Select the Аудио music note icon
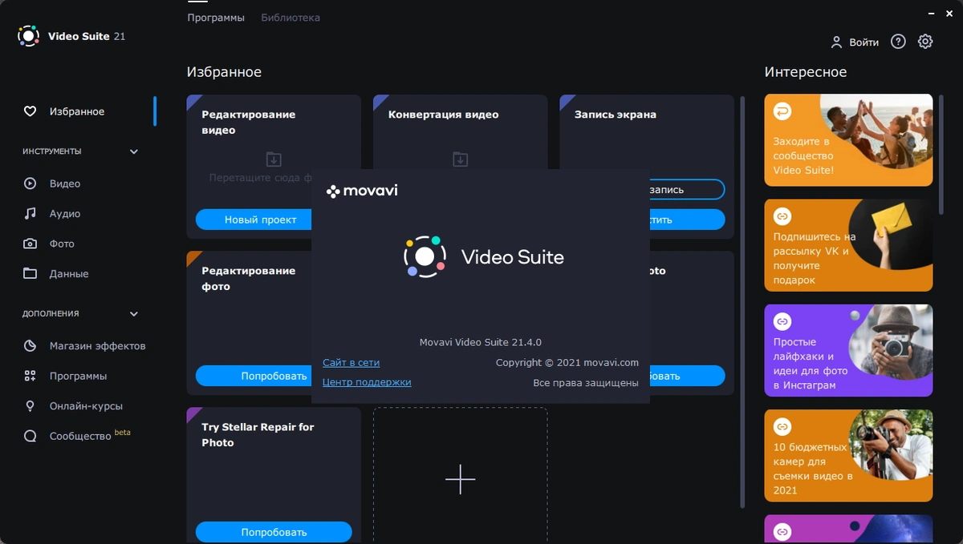The width and height of the screenshot is (963, 544). pos(30,214)
